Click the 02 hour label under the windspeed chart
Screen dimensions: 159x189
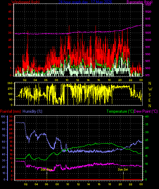tap(25, 80)
